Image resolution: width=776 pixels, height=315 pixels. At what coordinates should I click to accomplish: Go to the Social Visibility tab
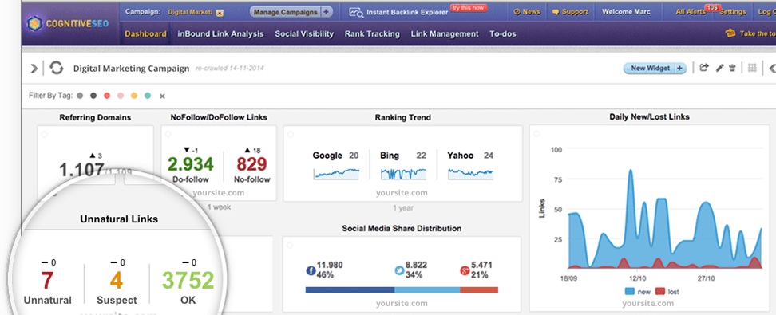point(304,33)
